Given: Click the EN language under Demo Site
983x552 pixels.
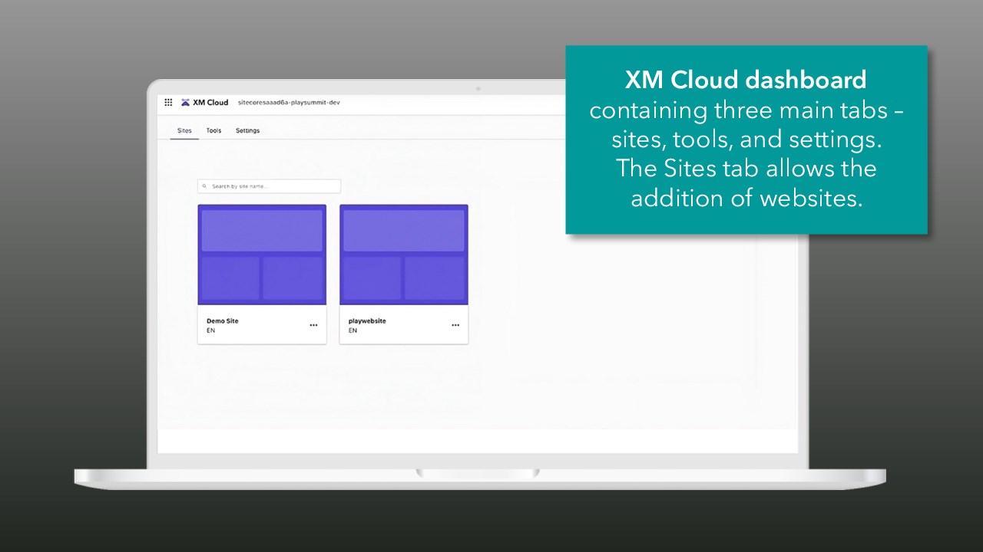Looking at the screenshot, I should pyautogui.click(x=210, y=331).
